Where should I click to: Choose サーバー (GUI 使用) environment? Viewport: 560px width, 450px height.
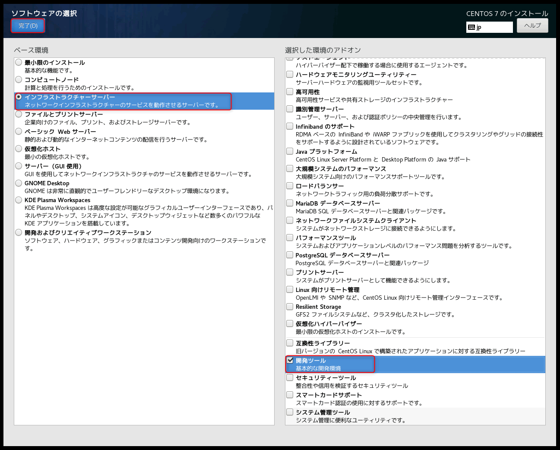pos(19,166)
